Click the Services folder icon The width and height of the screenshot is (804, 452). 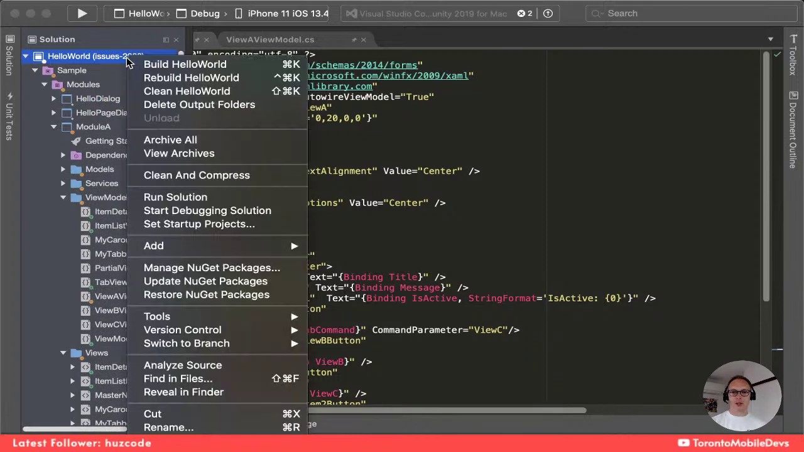point(76,183)
